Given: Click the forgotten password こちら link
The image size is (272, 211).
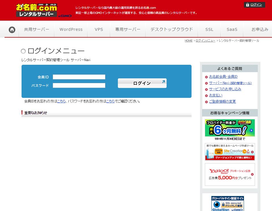Looking at the screenshot, I should pyautogui.click(x=110, y=101).
